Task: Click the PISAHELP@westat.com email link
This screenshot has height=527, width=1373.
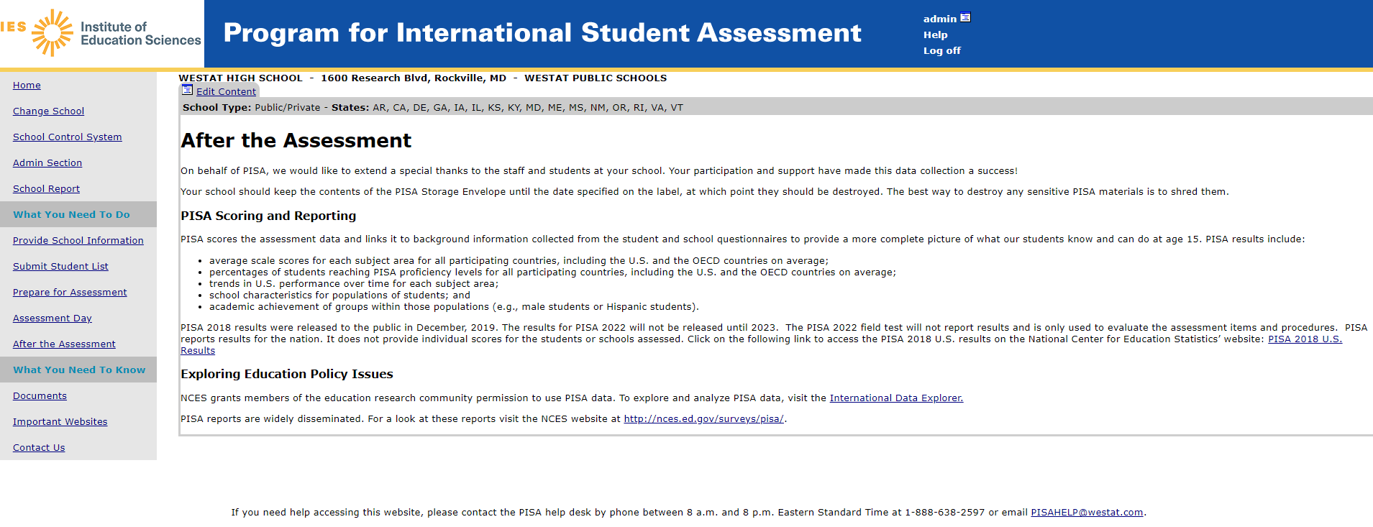Action: tap(1086, 512)
